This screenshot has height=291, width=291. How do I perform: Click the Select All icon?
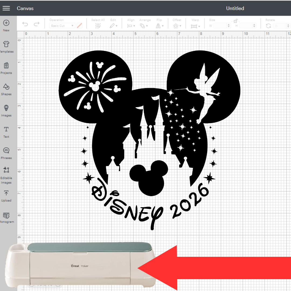[x=98, y=26]
